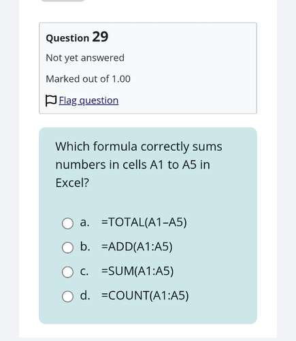Viewport: 296px width, 341px height.
Task: Click the 'c.' option letter
Action: tap(84, 271)
